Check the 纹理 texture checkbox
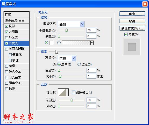The width and height of the screenshot is (149, 125). (x=10, y=61)
